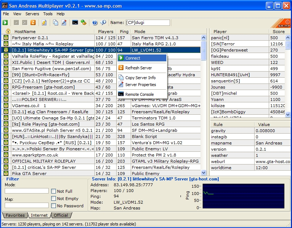Click the orange Refresh toolbar icon

pos(33,23)
